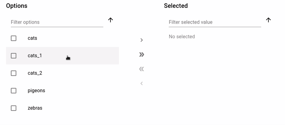Click the move all left double chevron
This screenshot has height=125, width=285.
coord(142,69)
